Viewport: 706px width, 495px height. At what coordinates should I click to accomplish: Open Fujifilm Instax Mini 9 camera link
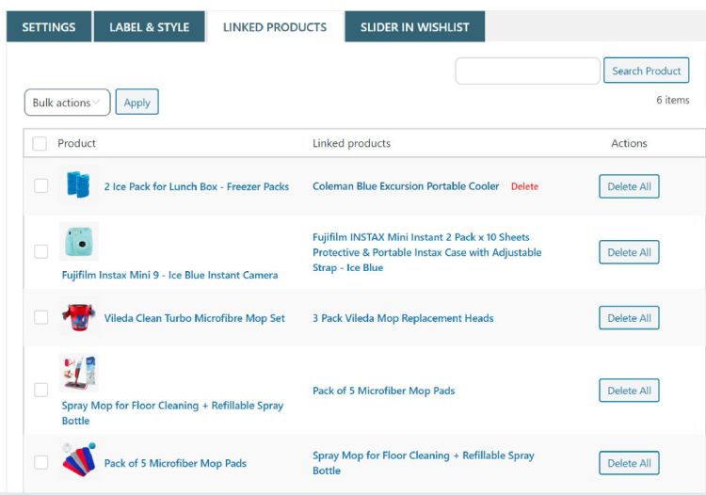[x=169, y=275]
